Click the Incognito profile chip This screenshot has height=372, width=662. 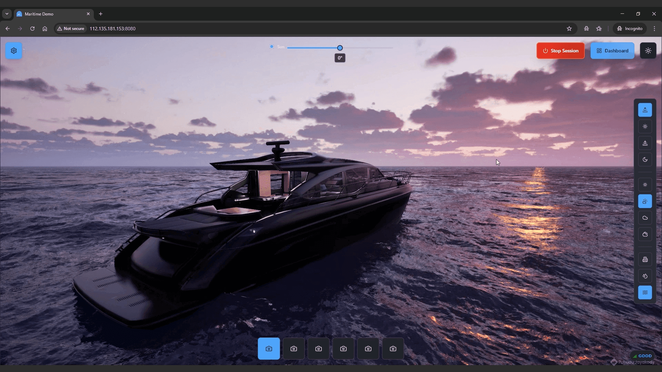click(x=630, y=29)
